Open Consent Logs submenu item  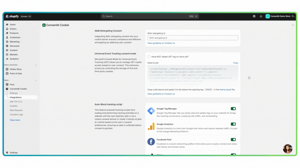(x=16, y=115)
